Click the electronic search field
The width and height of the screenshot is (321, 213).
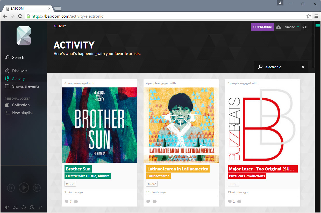pos(281,67)
